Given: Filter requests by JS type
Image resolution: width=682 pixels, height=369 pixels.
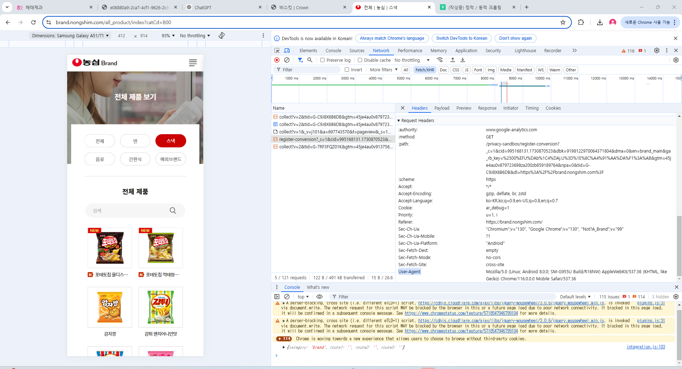Looking at the screenshot, I should tap(467, 70).
